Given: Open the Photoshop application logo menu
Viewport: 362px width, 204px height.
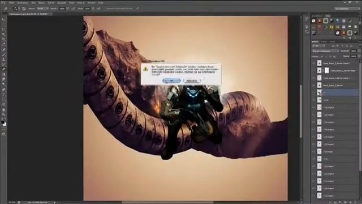Looking at the screenshot, I should click(3, 2).
